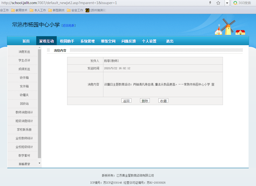Open the 苏州湖滨花 bookmark
The width and height of the screenshot is (256, 186).
click(x=96, y=10)
